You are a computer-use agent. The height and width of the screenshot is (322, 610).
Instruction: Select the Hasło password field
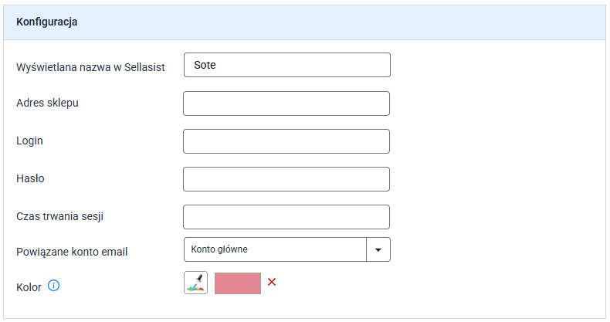pyautogui.click(x=286, y=179)
